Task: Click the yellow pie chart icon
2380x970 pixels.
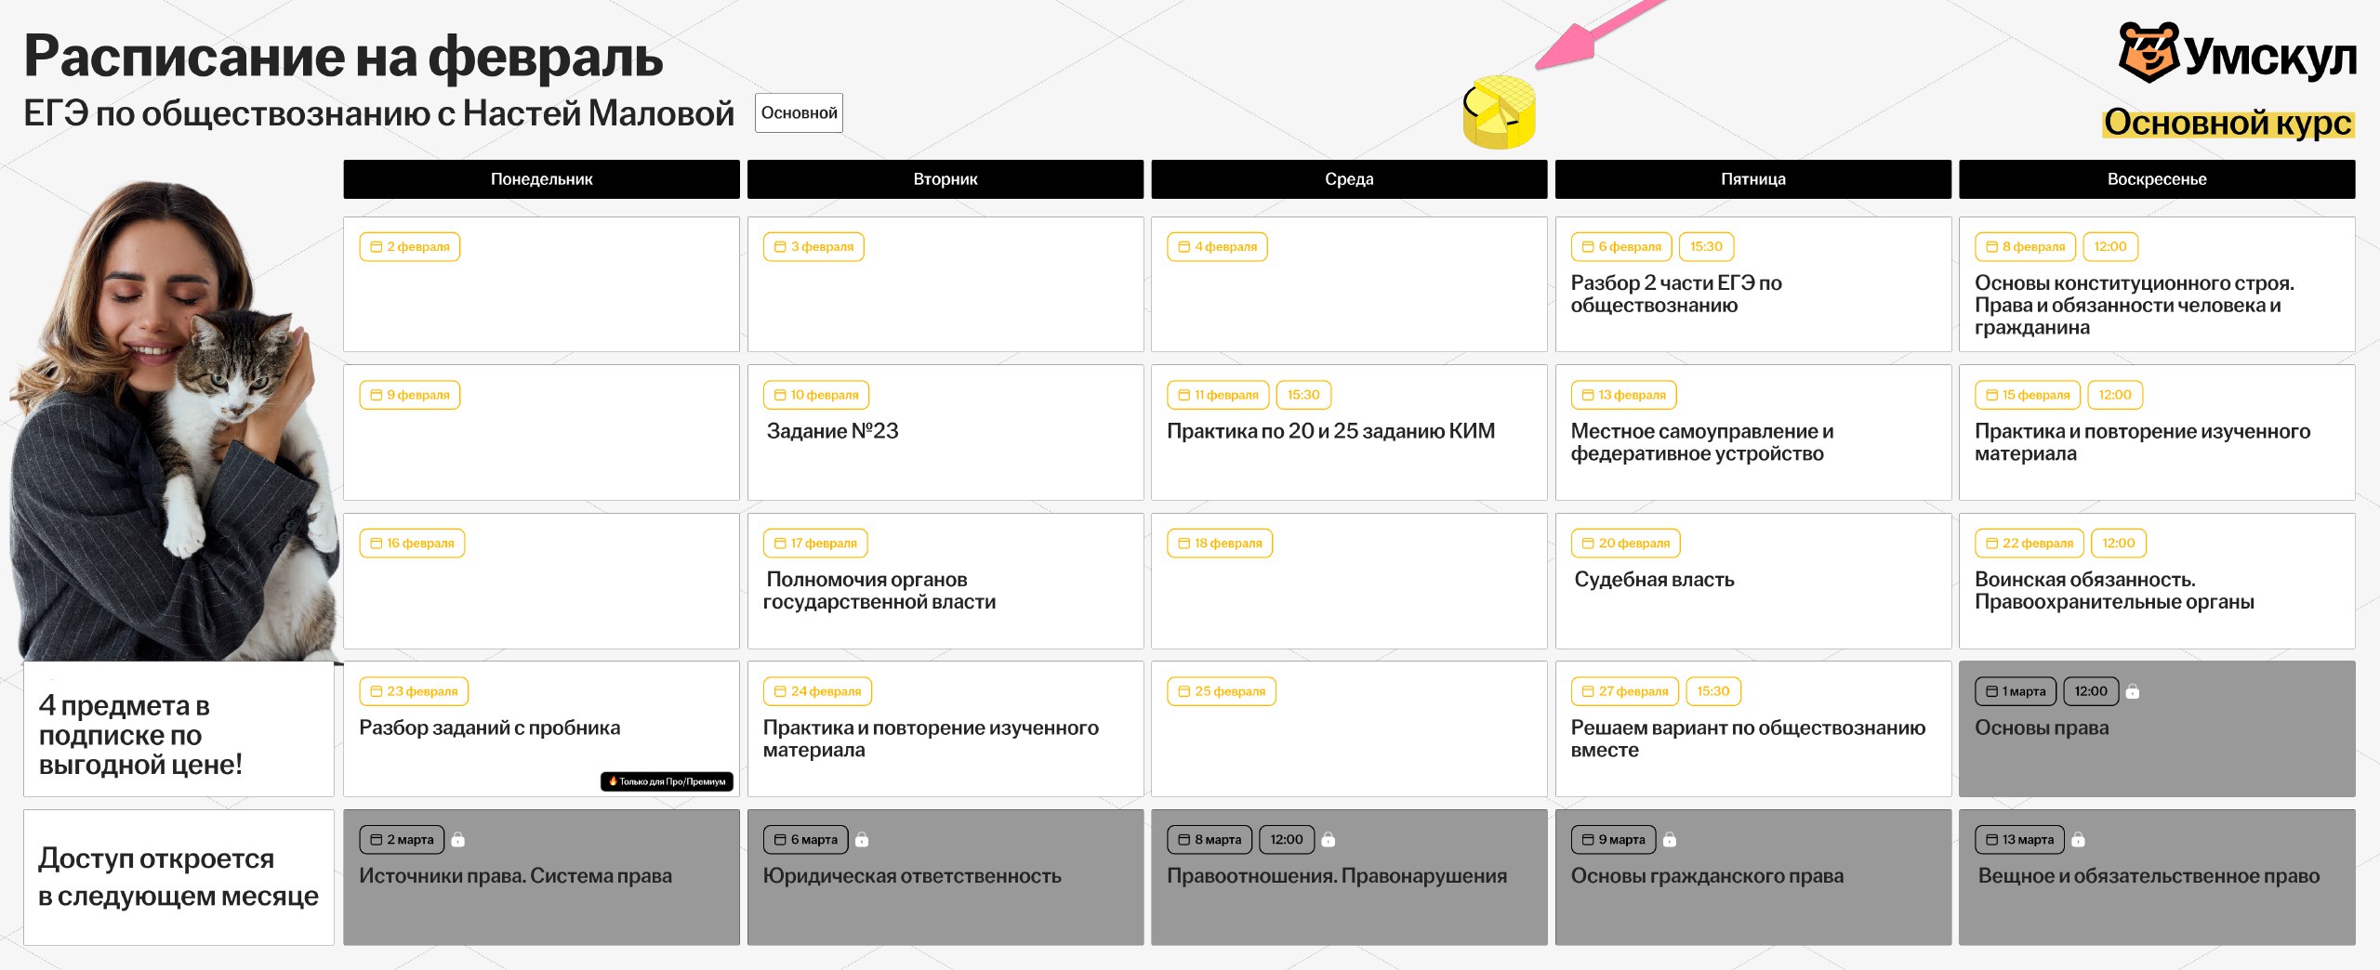Action: (1499, 112)
